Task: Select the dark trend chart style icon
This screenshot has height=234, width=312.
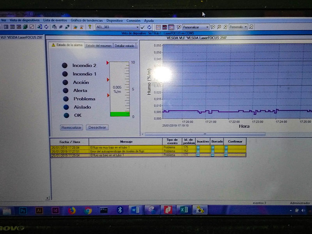Action: 165,27
